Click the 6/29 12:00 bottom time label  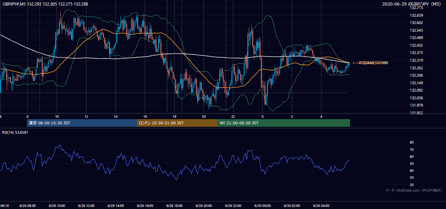pos(86,206)
